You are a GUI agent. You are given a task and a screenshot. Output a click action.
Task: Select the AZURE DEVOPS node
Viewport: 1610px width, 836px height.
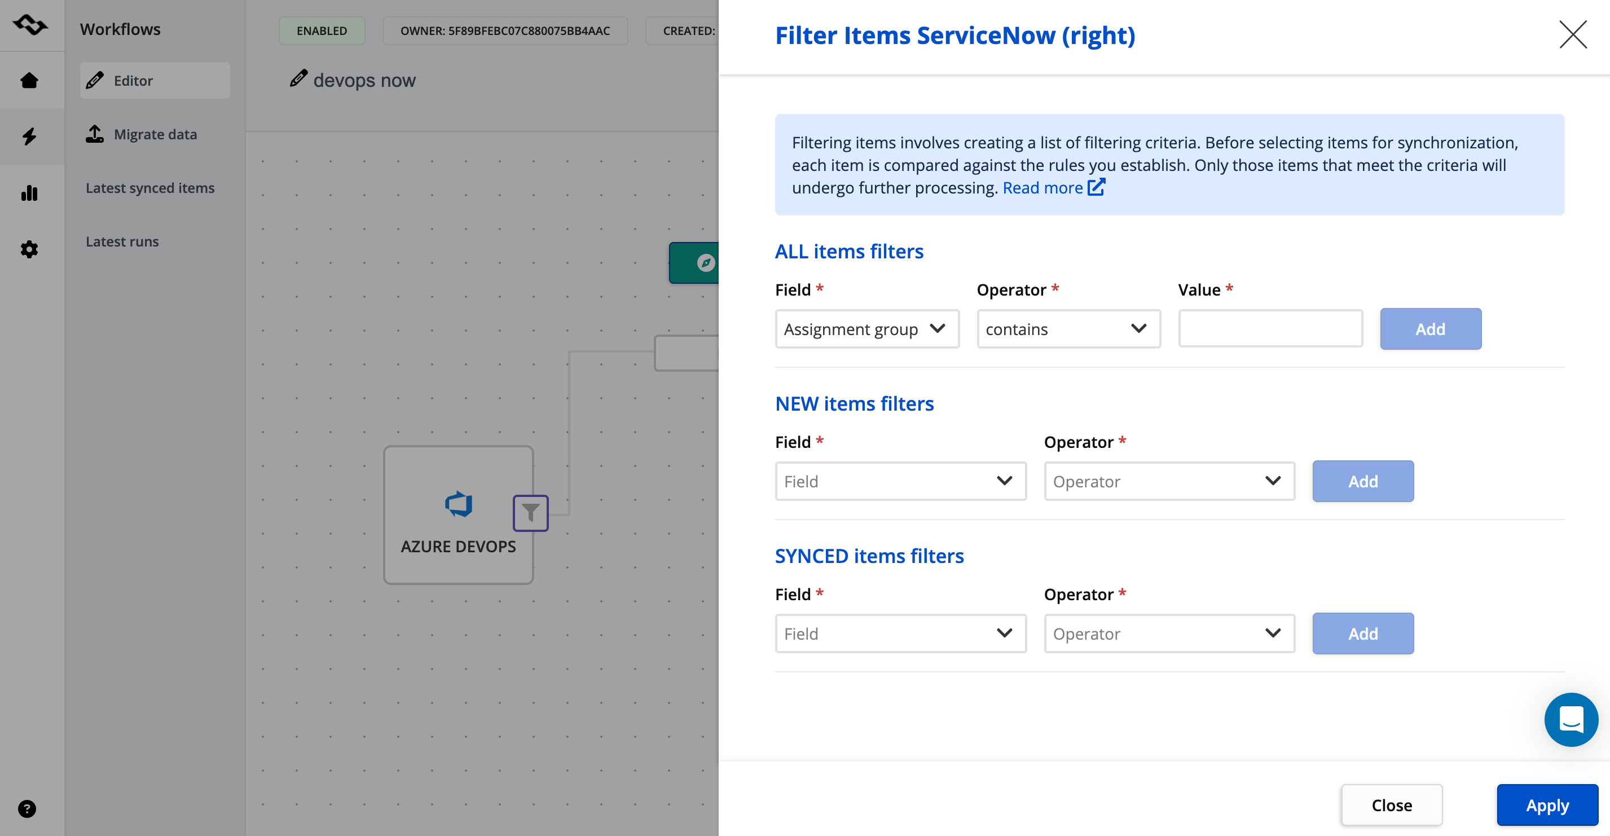coord(458,515)
